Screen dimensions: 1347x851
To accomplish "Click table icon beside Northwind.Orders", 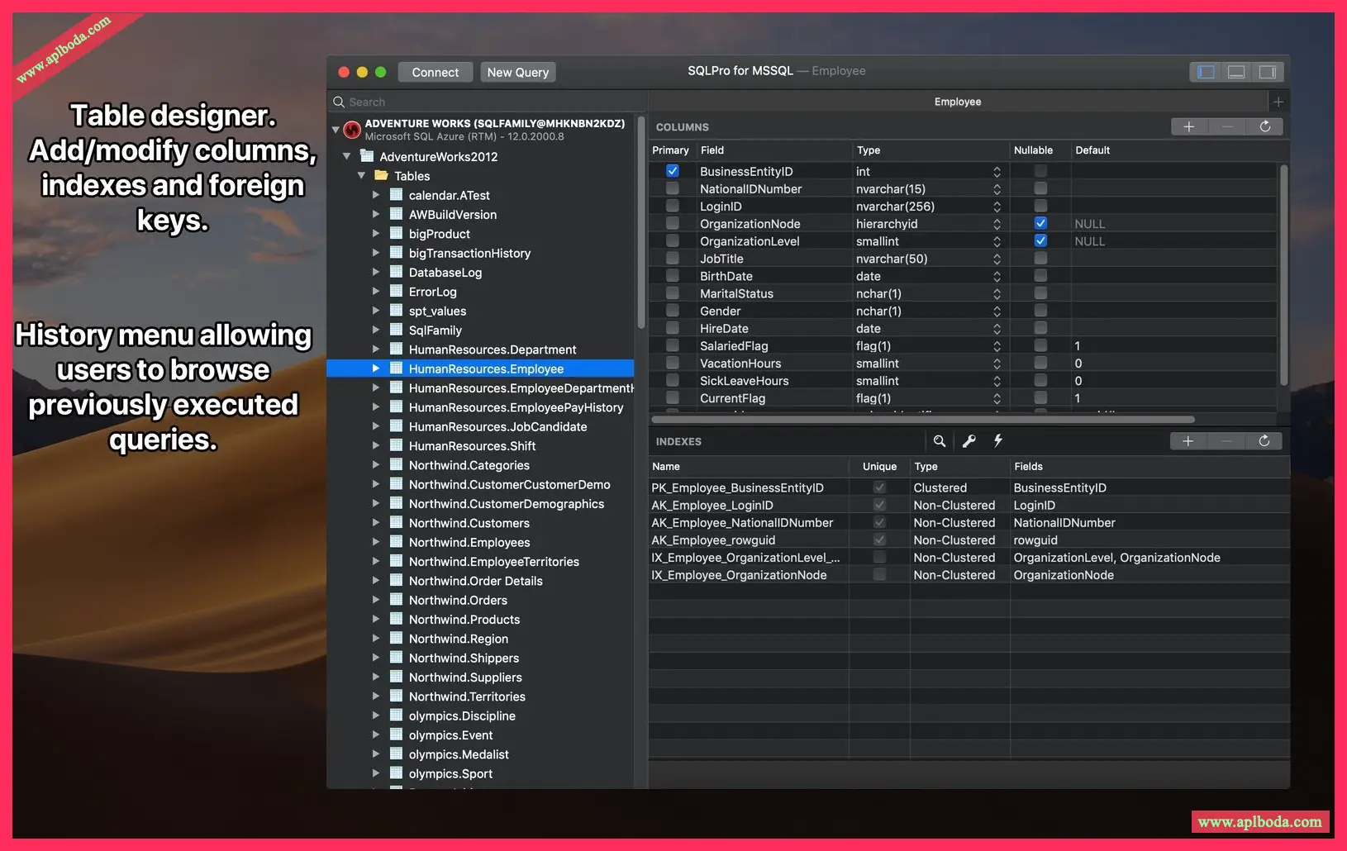I will (397, 601).
